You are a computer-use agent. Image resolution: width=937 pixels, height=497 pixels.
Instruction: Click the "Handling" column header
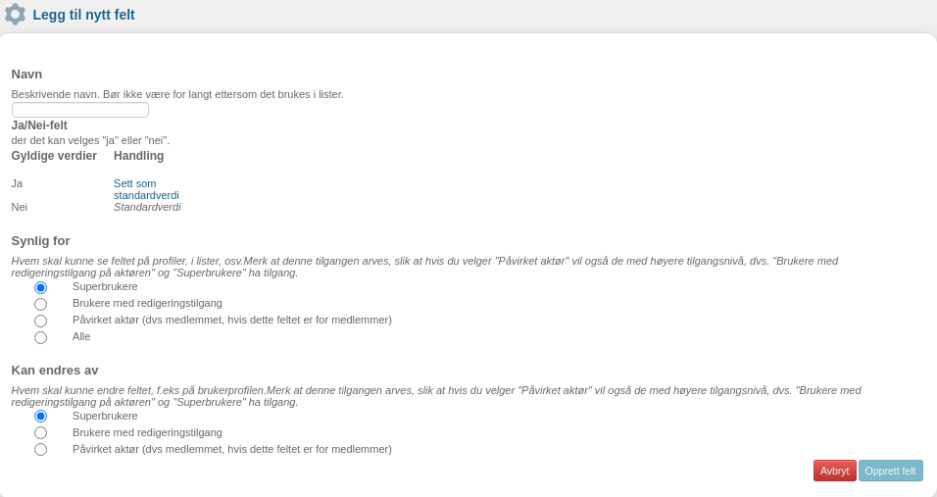tap(138, 156)
